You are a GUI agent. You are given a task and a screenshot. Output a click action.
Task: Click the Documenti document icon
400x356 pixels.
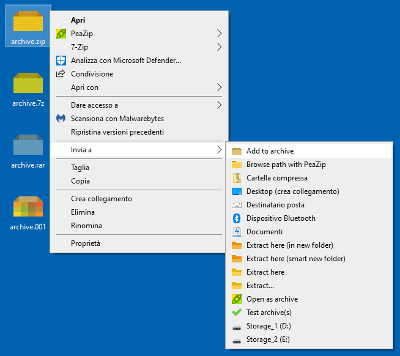237,232
